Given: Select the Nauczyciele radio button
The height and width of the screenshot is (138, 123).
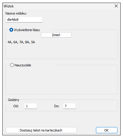Looking at the screenshot, I should point(12,65).
